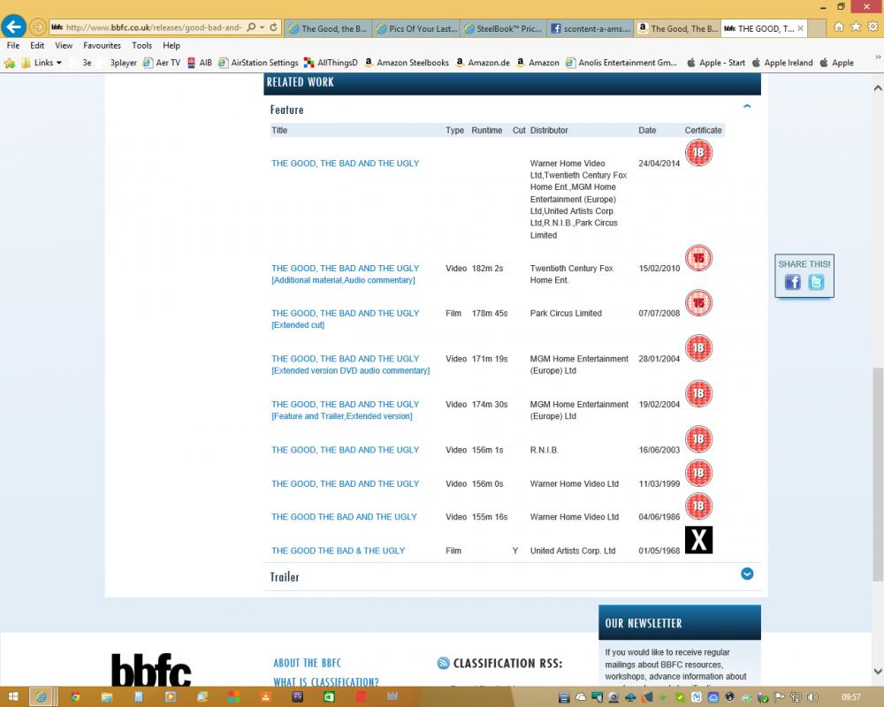Open the Windows Start button
The width and height of the screenshot is (884, 707).
click(x=13, y=697)
